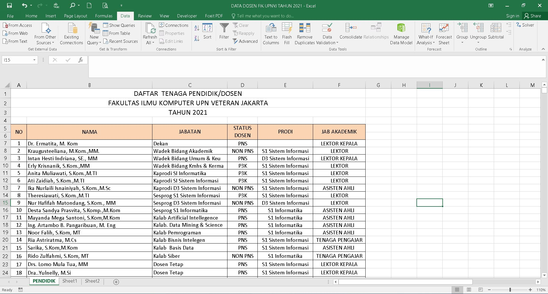The height and width of the screenshot is (294, 548).
Task: Customize Quick Access Toolbar dropdown
Action: [x=121, y=5]
